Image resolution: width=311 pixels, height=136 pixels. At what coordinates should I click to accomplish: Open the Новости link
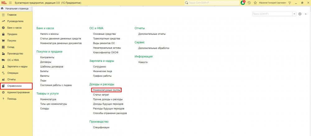pos(143,62)
